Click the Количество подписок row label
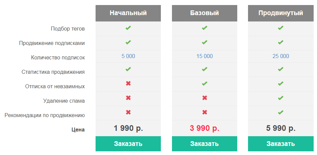 tap(58, 58)
